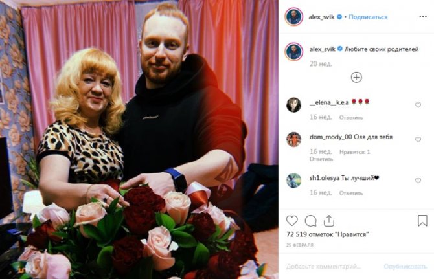Reply to sh1.olesya using the Ответить link
Image resolution: width=434 pixels, height=279 pixels.
point(350,193)
